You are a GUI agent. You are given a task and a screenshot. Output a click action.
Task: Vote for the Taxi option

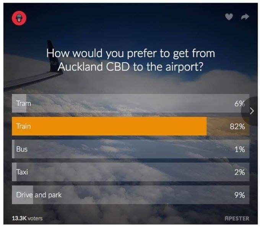point(130,172)
